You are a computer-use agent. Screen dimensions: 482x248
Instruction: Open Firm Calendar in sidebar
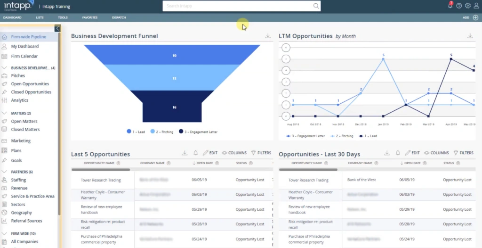click(x=24, y=56)
